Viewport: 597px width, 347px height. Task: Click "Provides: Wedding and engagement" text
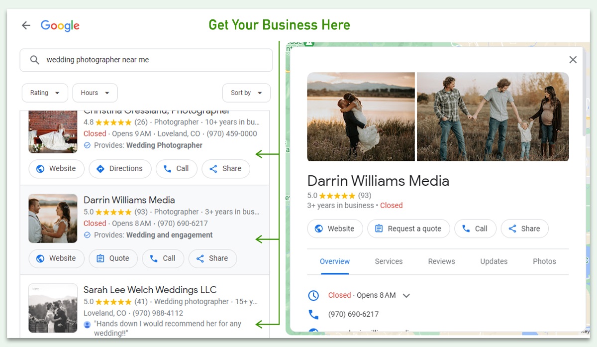click(x=153, y=235)
